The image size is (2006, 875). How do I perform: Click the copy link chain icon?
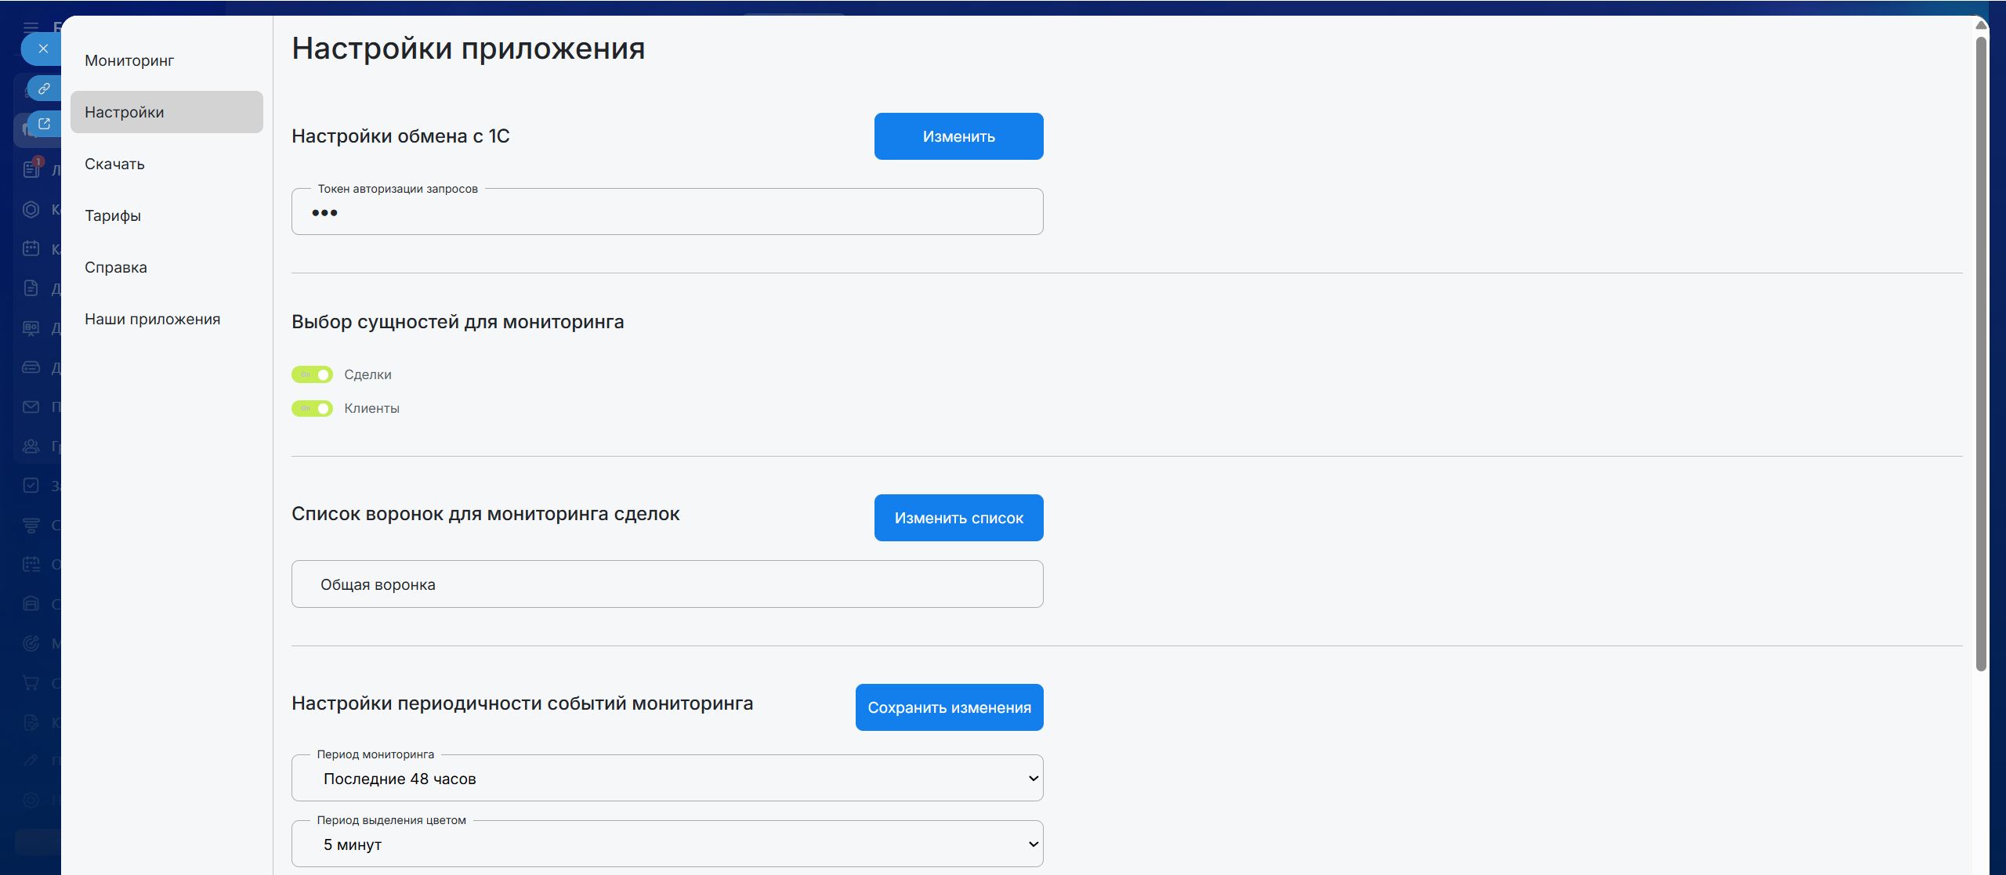(x=44, y=89)
